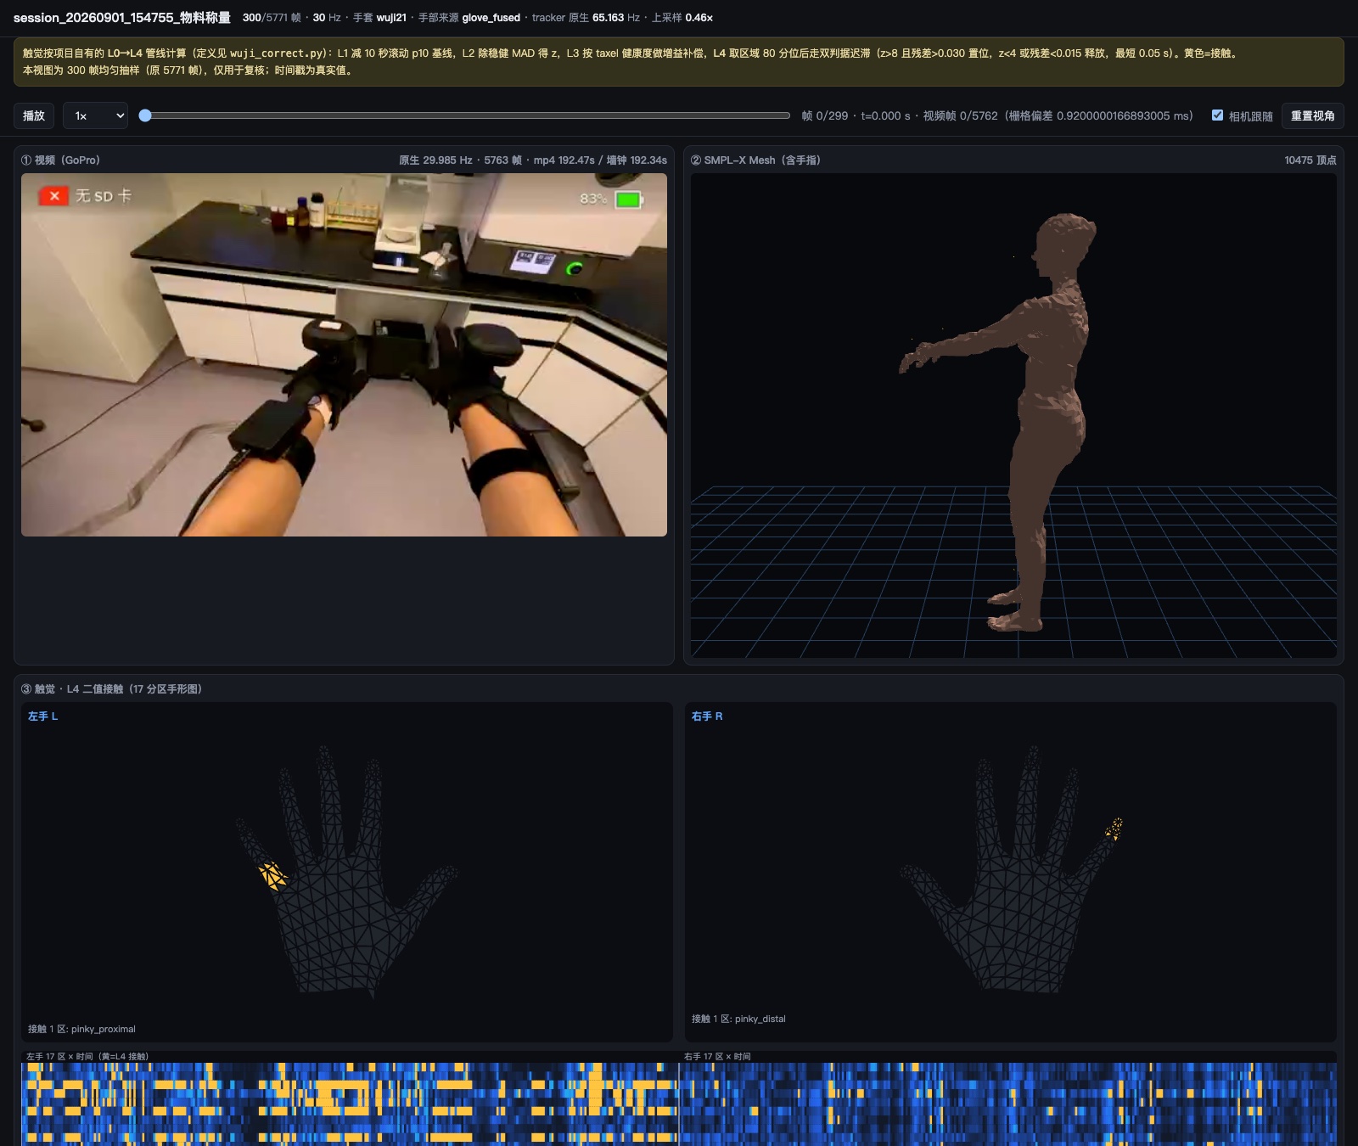Click the highlighted pinky_proximal region on left hand
This screenshot has width=1358, height=1146.
[272, 875]
